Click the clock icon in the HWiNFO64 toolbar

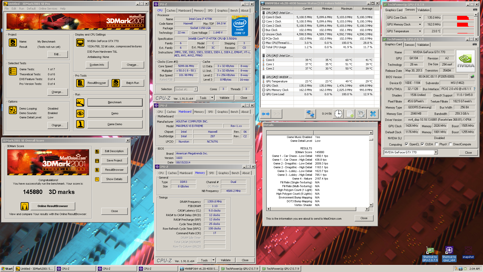[338, 114]
